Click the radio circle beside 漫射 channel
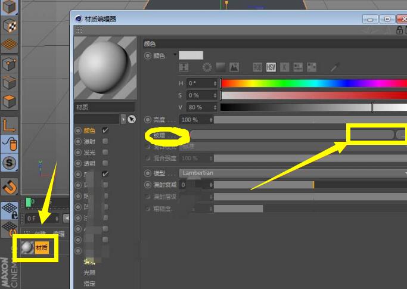Viewport: 407px width, 289px height. [x=78, y=141]
